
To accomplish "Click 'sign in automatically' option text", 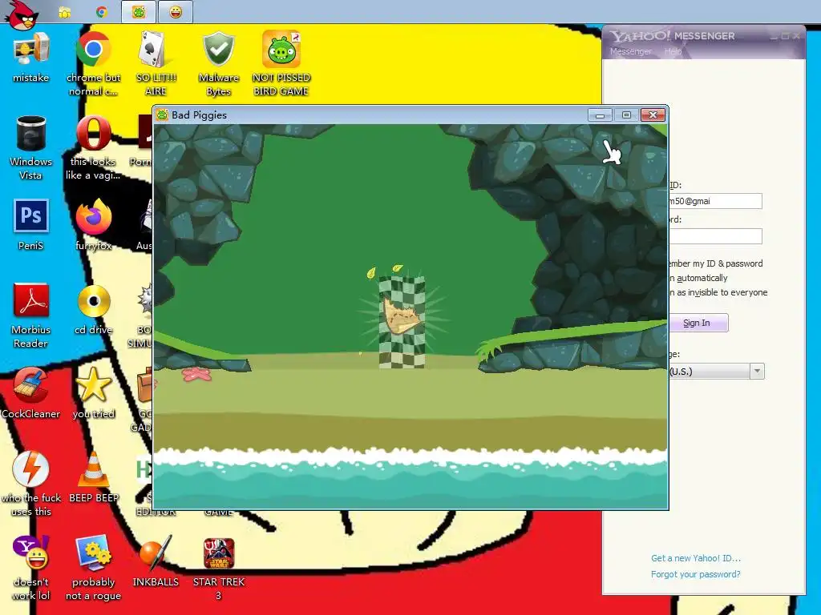I will [x=699, y=278].
